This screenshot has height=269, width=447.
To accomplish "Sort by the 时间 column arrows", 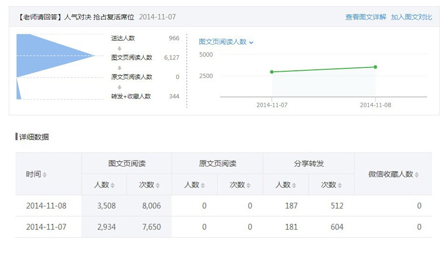I will (45, 174).
